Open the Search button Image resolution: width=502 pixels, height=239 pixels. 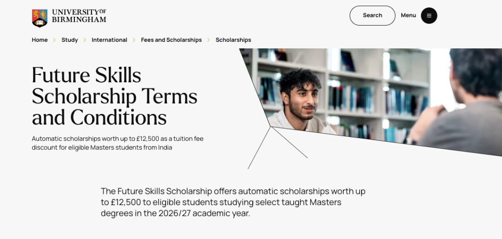pos(372,15)
